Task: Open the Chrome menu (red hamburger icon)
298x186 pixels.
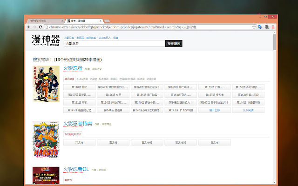Action: tap(273, 27)
